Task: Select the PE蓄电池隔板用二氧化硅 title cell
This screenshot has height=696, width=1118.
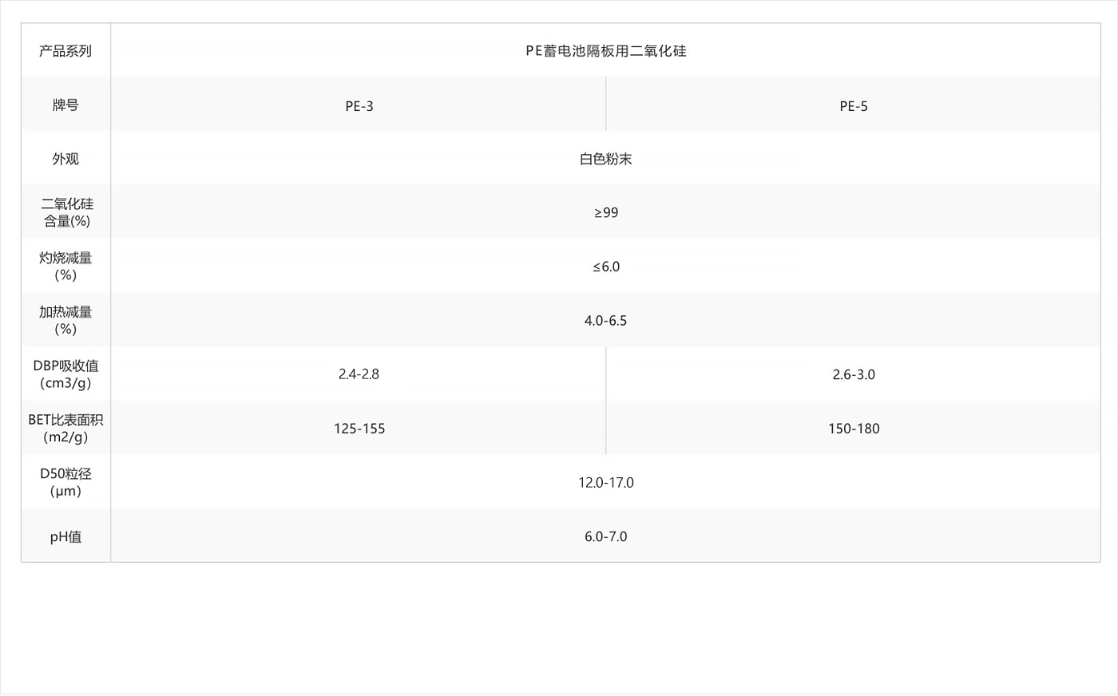Action: tap(605, 51)
